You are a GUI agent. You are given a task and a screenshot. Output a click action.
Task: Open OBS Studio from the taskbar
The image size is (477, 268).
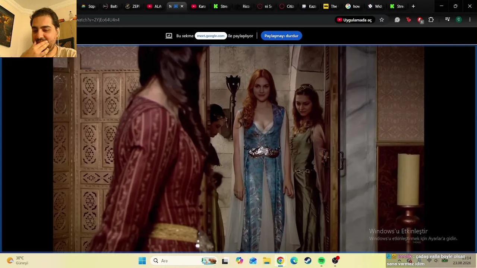coord(335,261)
